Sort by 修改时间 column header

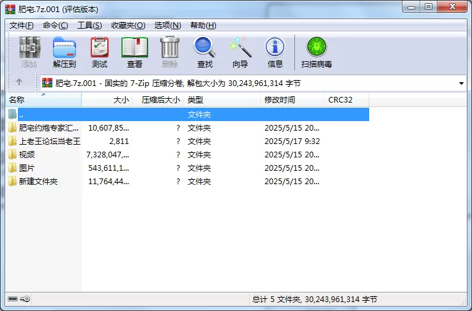pyautogui.click(x=293, y=100)
